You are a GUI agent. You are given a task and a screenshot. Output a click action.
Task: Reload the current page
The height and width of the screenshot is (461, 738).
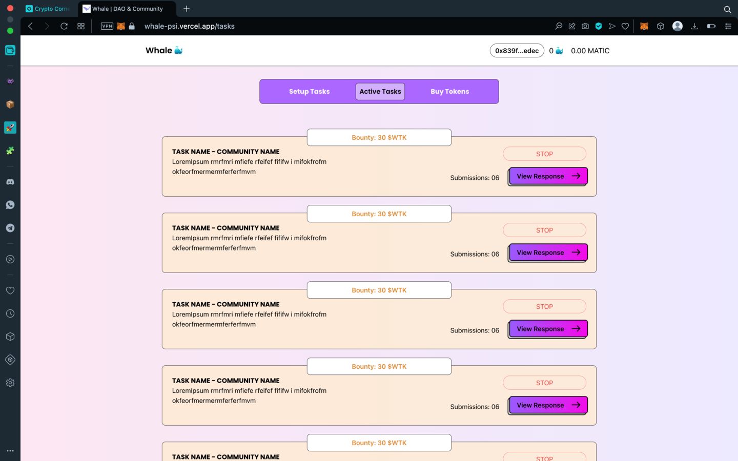64,26
